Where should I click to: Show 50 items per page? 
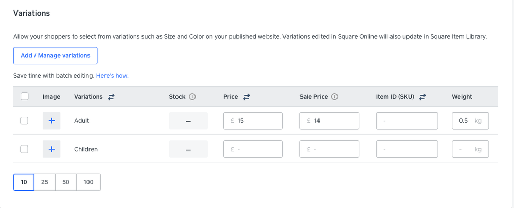point(66,182)
